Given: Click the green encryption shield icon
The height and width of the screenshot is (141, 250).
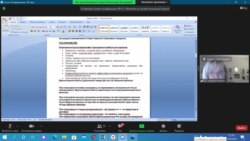Looking at the screenshot, I should click(x=4, y=8).
